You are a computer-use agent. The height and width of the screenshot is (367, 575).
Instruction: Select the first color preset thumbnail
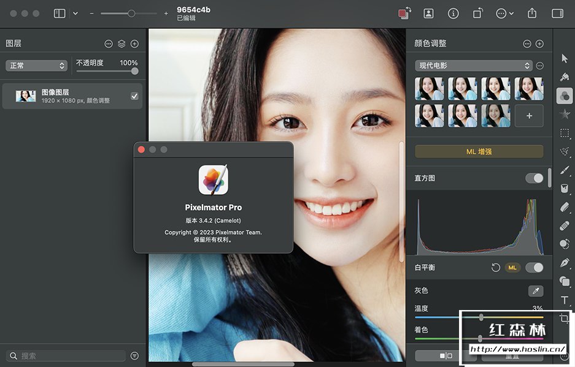429,88
